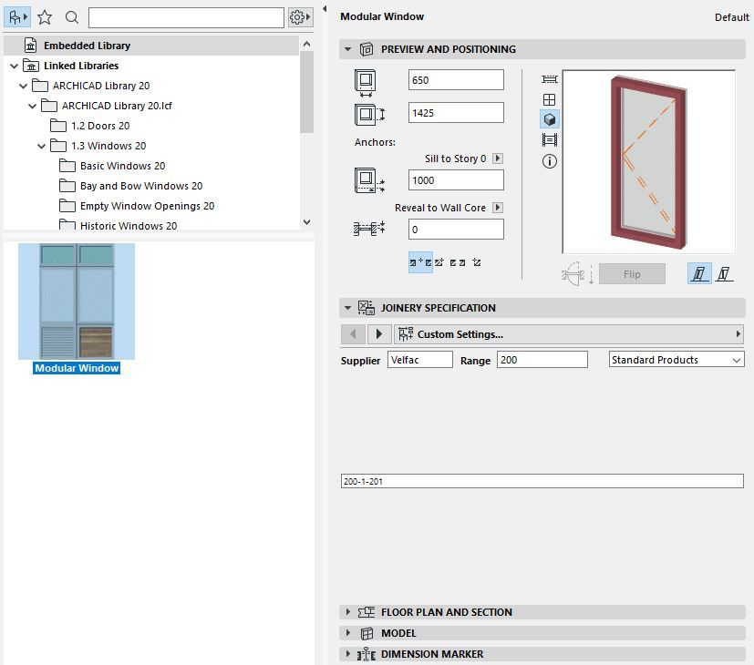754x665 pixels.
Task: Click the greyed Flip button
Action: [x=632, y=274]
